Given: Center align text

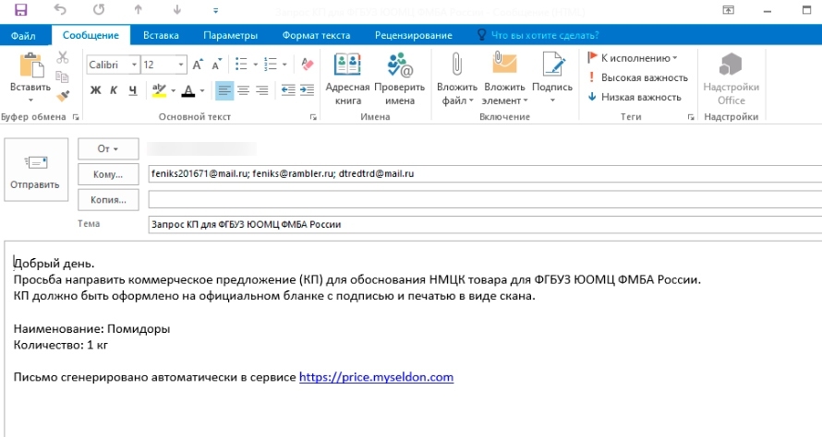Looking at the screenshot, I should click(x=243, y=90).
